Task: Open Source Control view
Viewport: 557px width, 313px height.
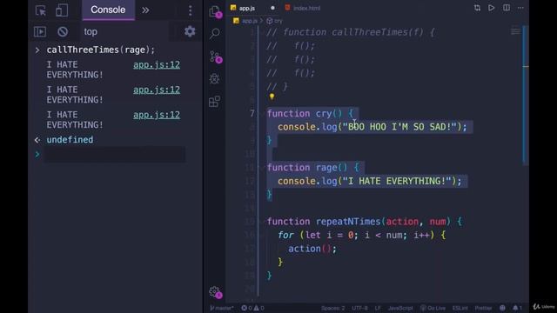Action: tap(215, 57)
